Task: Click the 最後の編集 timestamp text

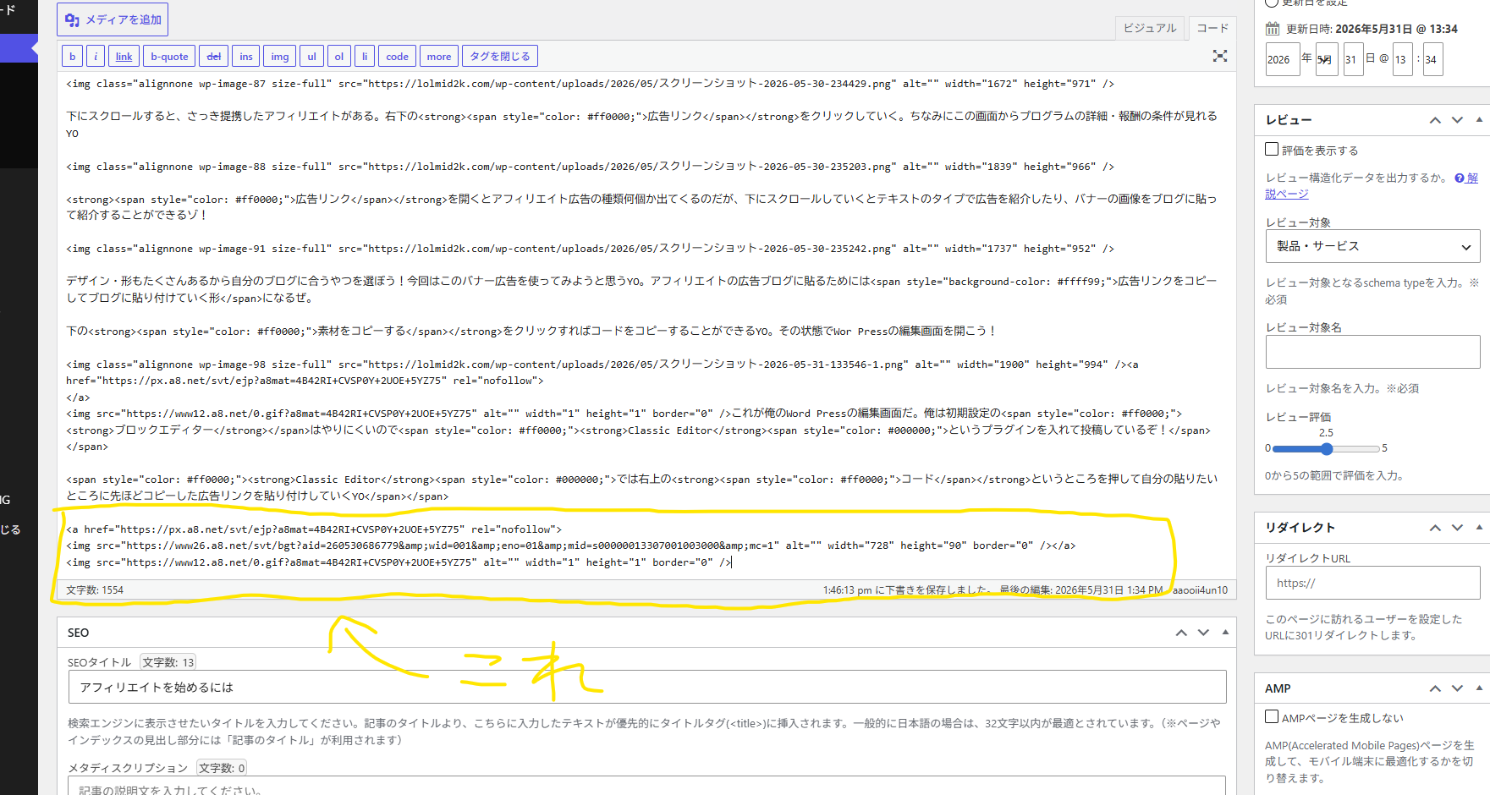Action: tap(1081, 590)
